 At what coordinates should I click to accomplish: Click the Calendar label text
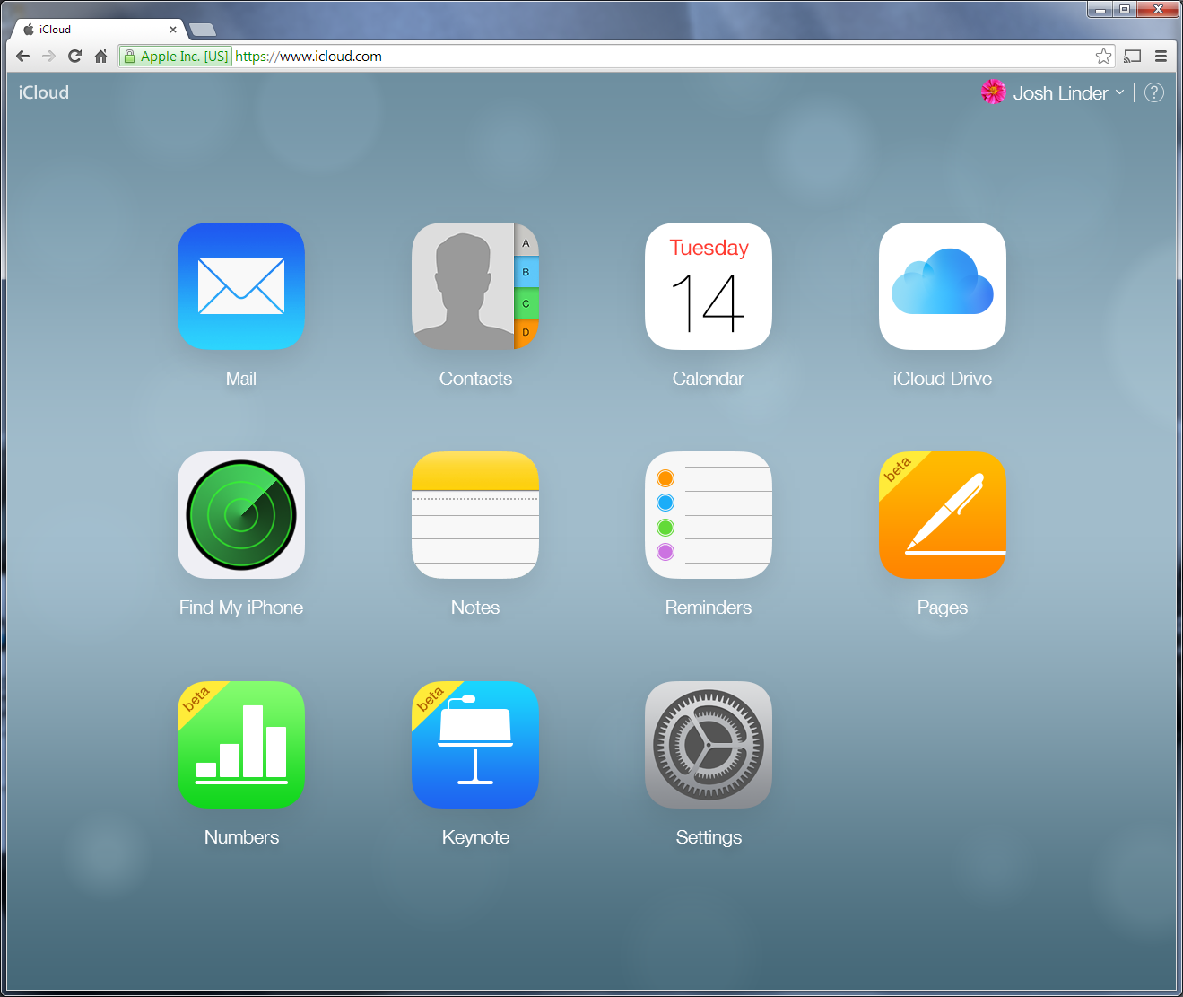pyautogui.click(x=709, y=379)
